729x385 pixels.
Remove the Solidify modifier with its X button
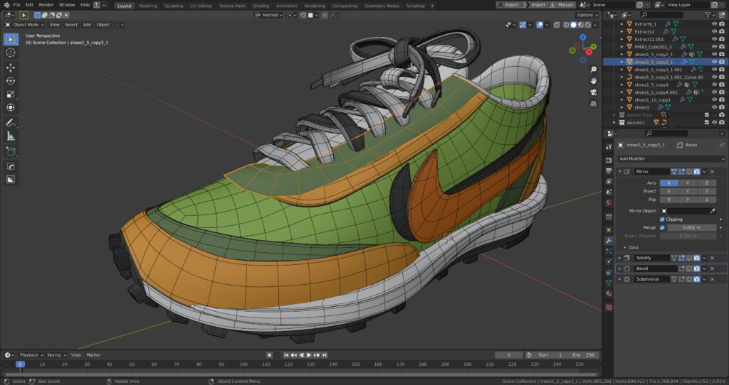tap(712, 258)
